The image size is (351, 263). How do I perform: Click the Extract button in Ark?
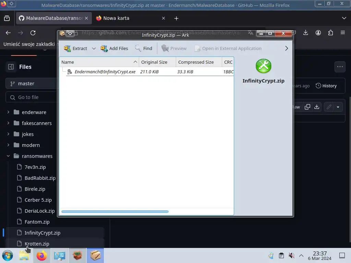(x=75, y=48)
